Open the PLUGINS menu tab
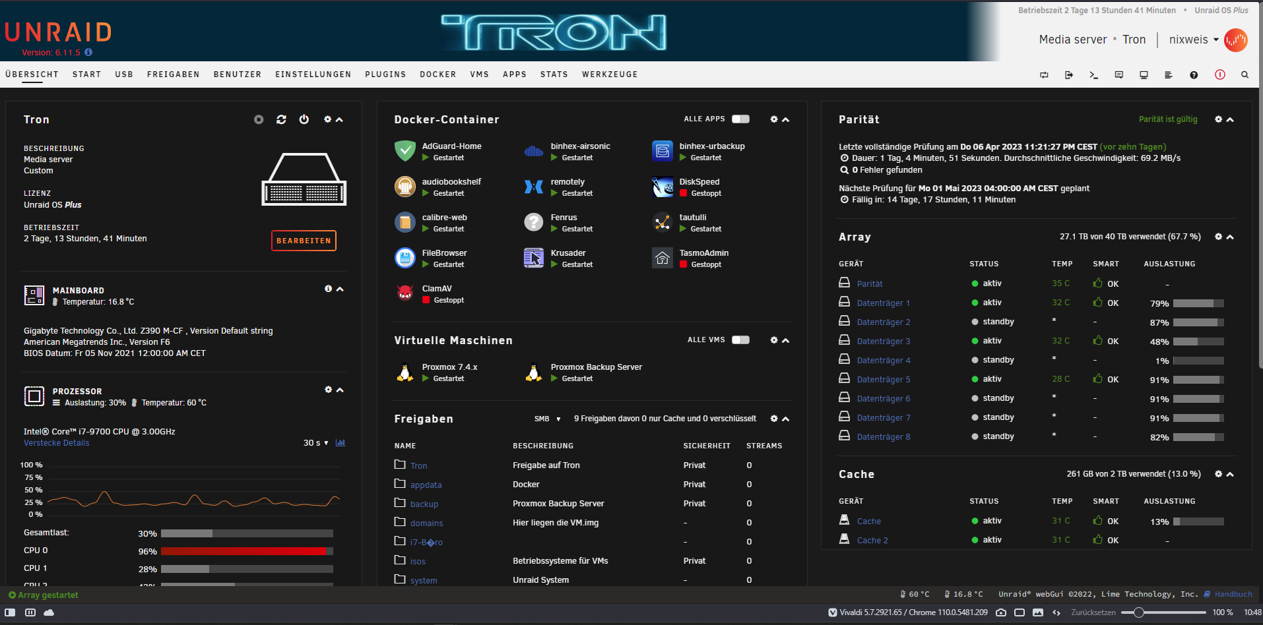 click(x=385, y=74)
